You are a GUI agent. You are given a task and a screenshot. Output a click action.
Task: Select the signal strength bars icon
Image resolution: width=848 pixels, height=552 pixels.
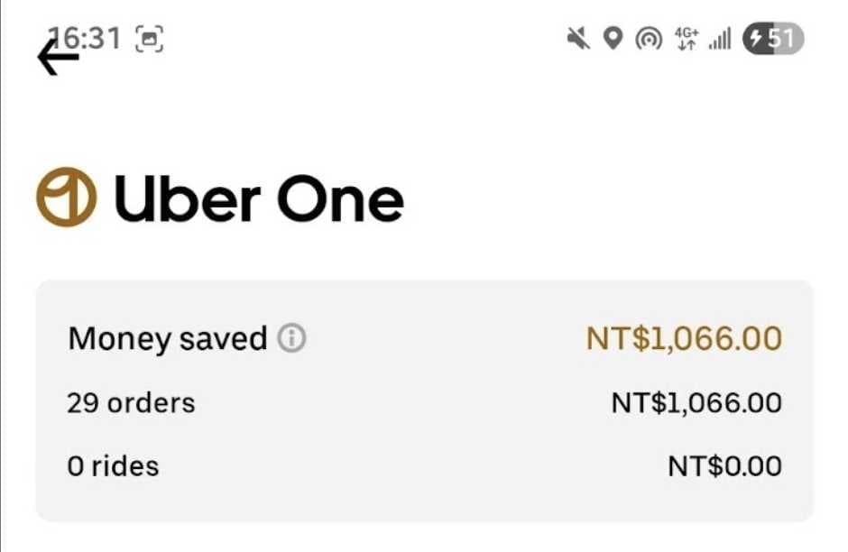click(722, 38)
